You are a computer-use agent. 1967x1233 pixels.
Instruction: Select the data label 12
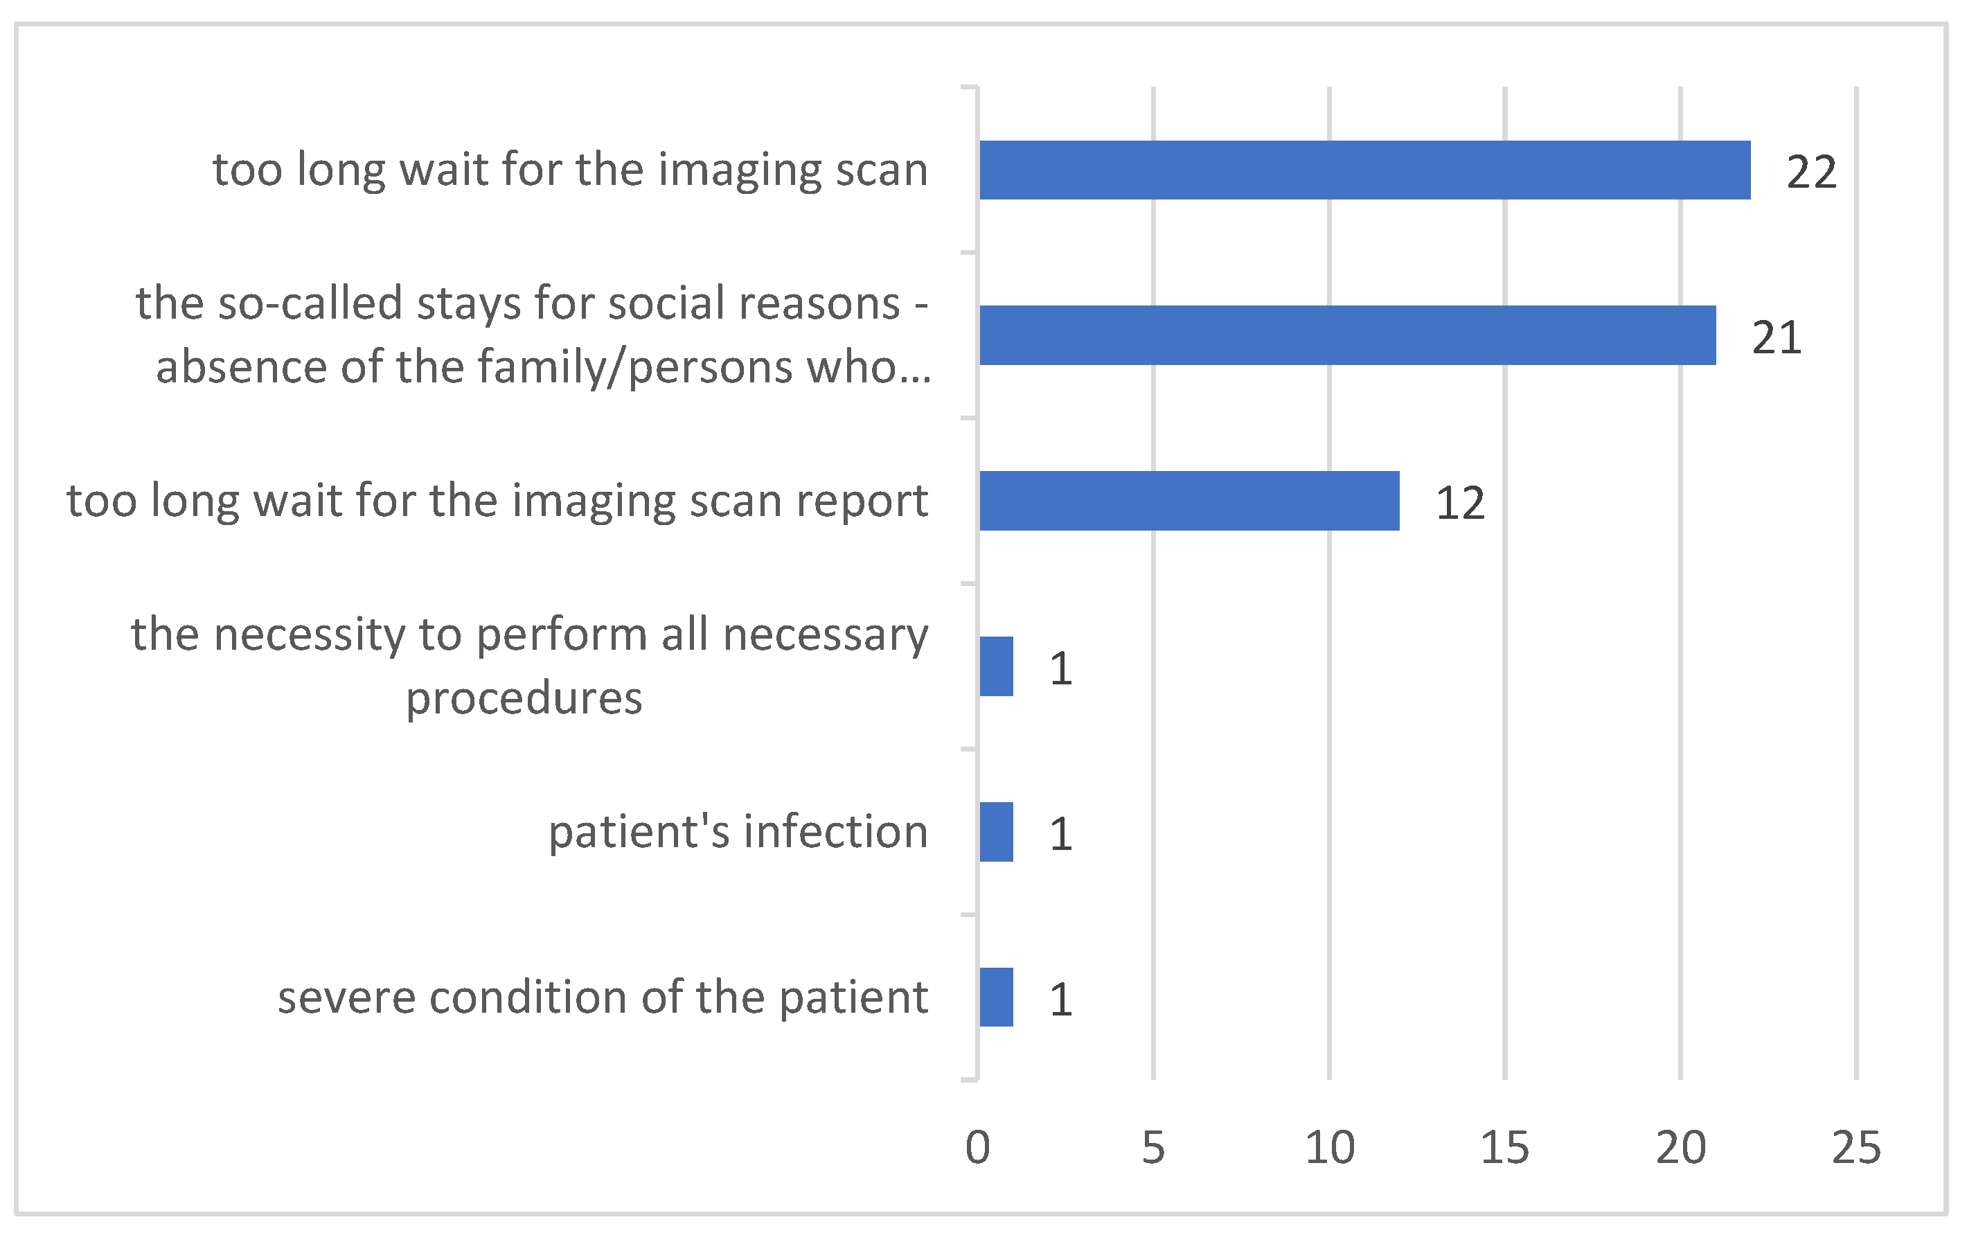coord(1460,503)
